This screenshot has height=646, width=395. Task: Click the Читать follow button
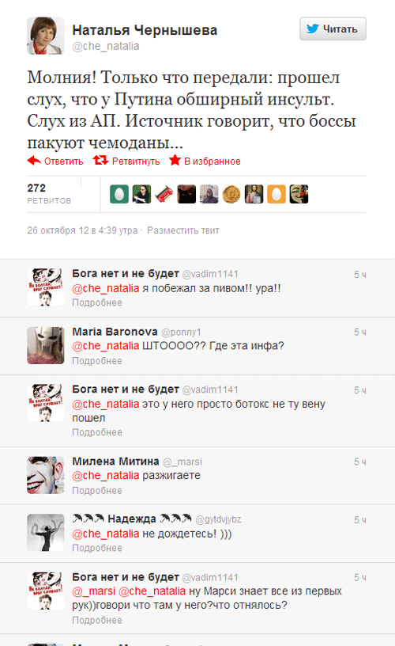pyautogui.click(x=333, y=28)
